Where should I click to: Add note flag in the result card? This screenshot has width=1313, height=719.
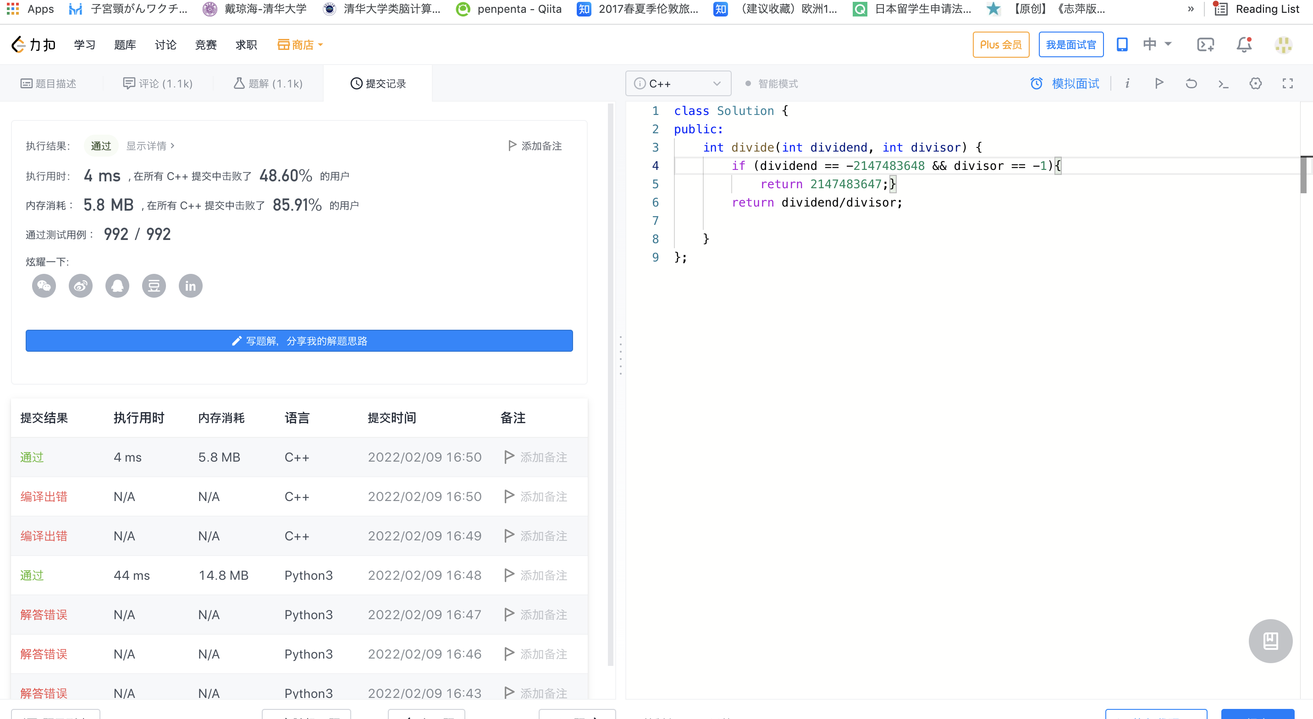tap(535, 146)
